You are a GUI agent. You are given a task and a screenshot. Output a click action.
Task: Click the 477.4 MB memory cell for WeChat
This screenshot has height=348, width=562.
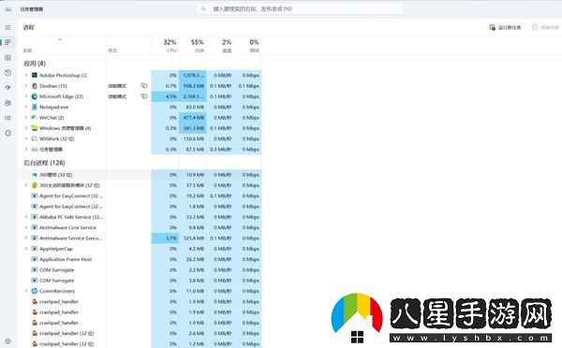pos(193,118)
